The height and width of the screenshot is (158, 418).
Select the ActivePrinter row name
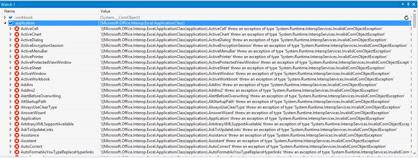[32, 57]
